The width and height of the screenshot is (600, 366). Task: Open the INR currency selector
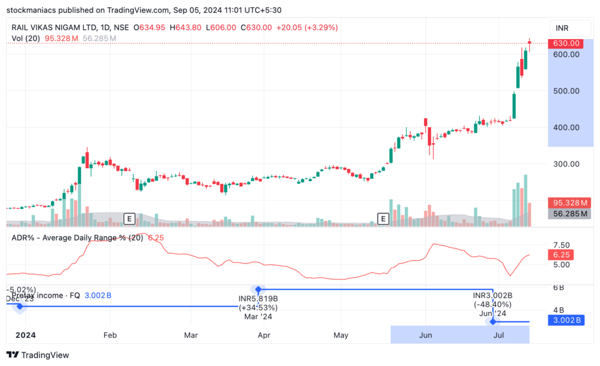pos(571,28)
